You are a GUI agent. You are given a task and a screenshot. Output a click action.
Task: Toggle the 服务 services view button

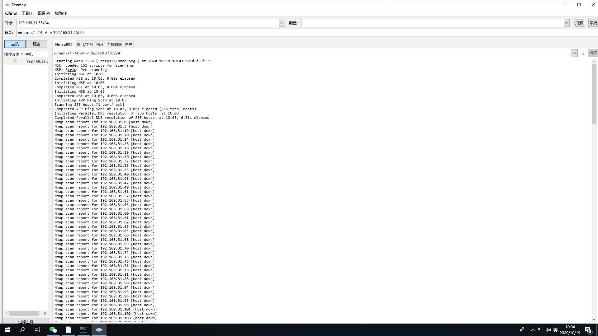coord(37,44)
